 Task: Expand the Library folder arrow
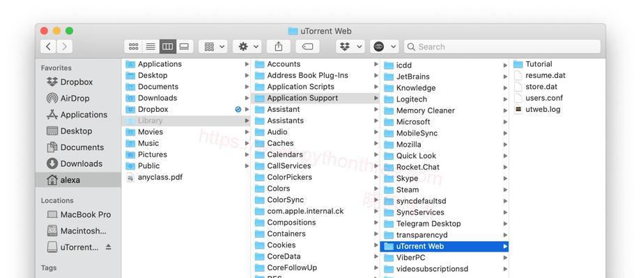pyautogui.click(x=247, y=121)
